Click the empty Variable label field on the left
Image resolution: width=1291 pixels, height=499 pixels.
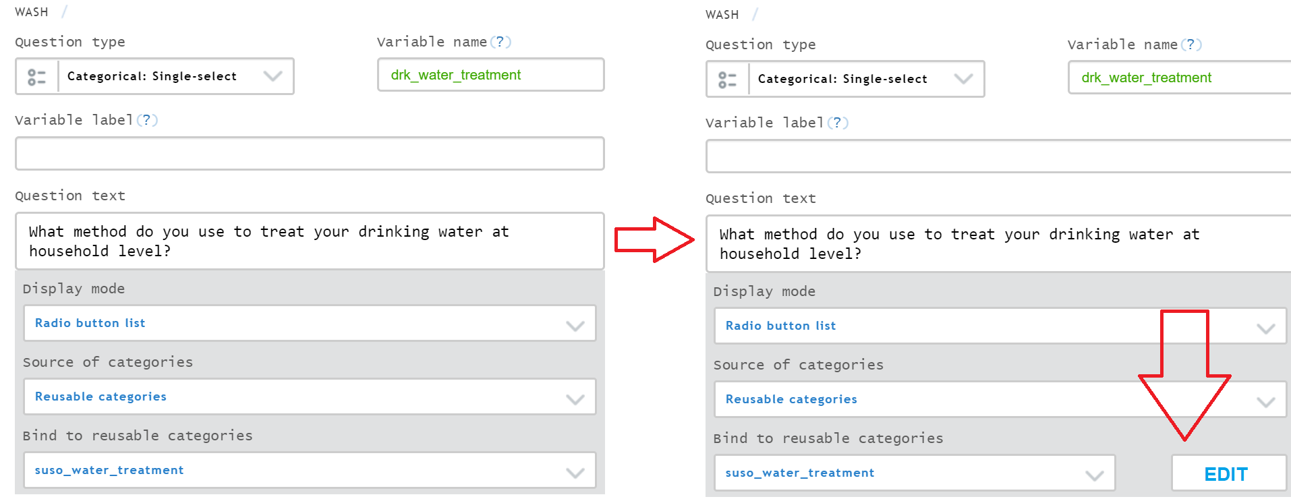309,154
